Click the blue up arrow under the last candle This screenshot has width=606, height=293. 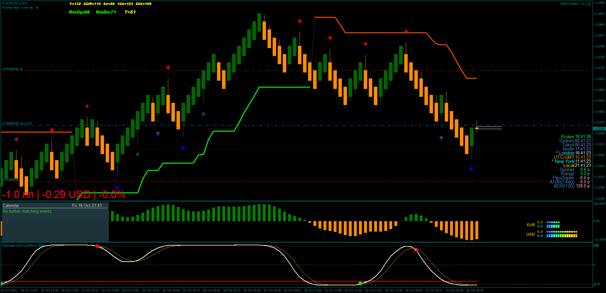(x=471, y=169)
